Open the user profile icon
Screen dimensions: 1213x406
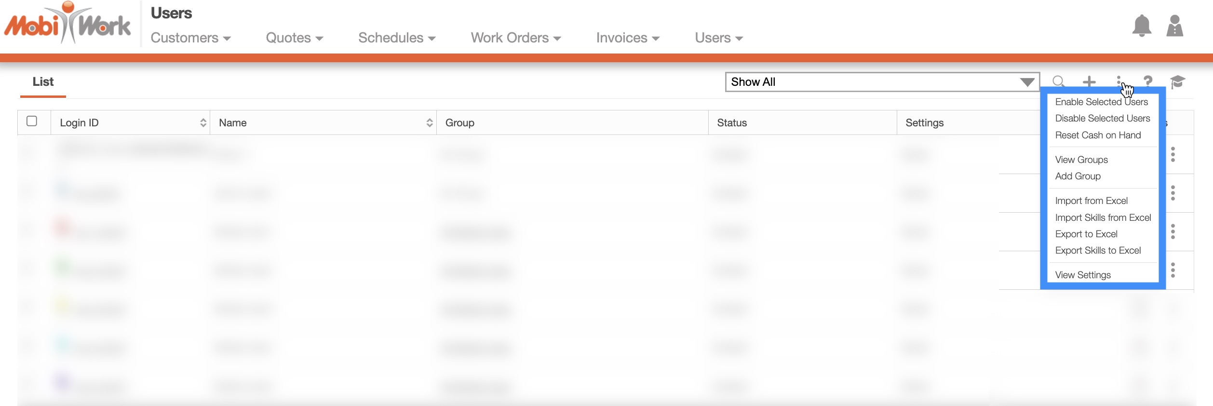(x=1174, y=26)
